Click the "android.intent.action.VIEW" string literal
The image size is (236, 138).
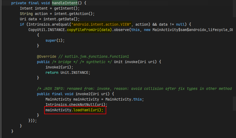(101, 24)
